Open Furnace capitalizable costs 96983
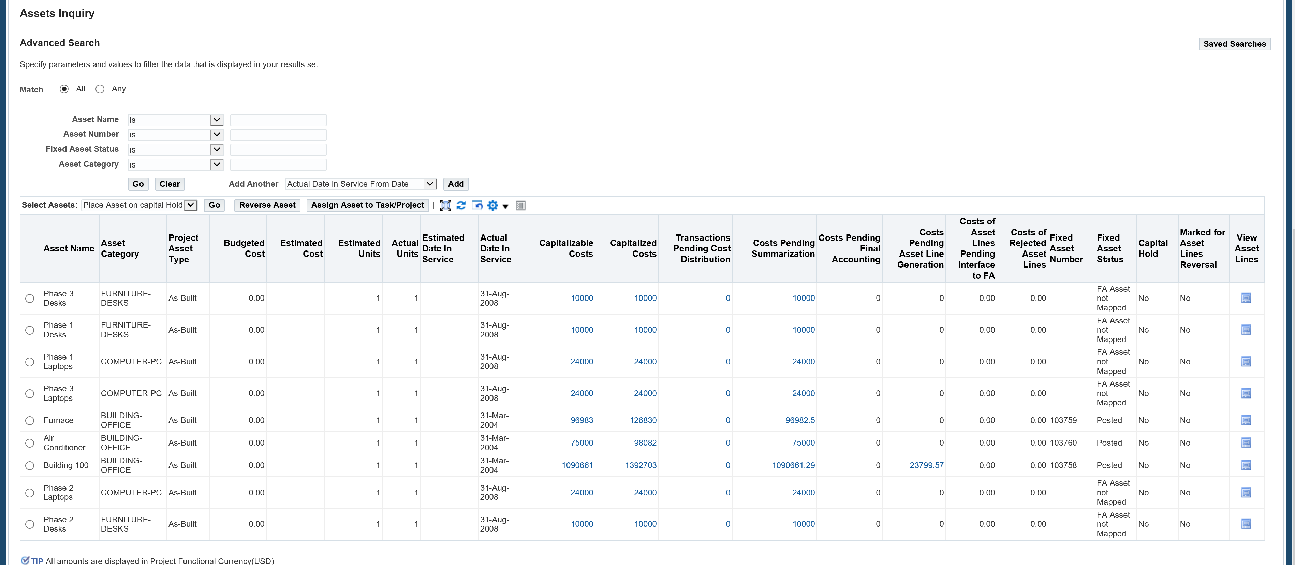 582,421
